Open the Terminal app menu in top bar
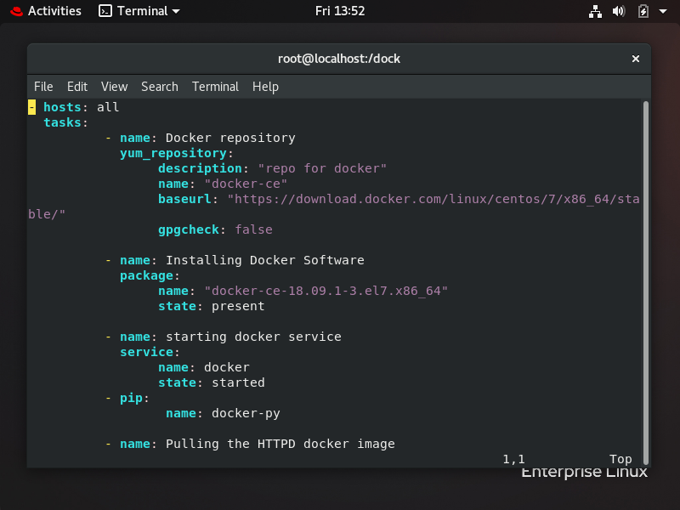The image size is (680, 510). tap(139, 11)
